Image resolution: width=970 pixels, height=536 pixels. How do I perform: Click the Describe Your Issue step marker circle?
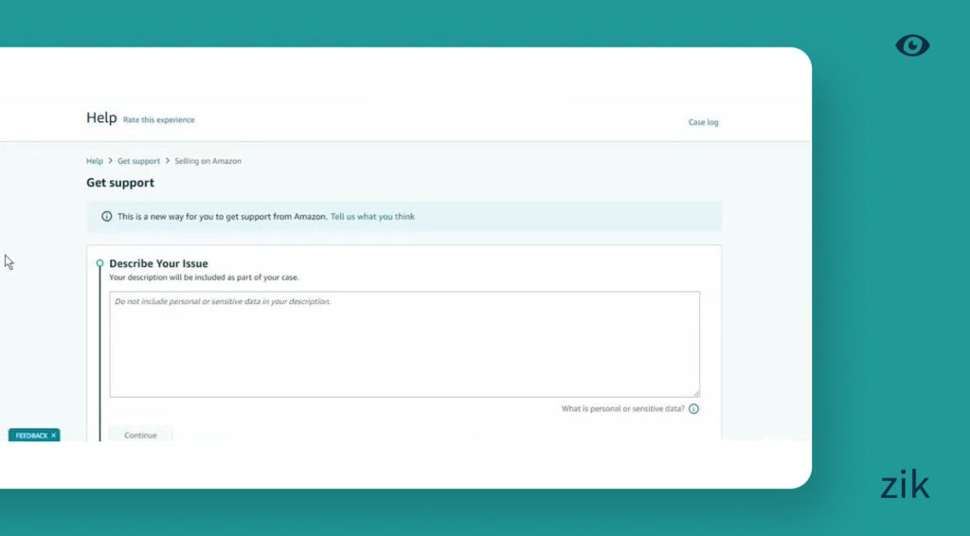[x=99, y=263]
